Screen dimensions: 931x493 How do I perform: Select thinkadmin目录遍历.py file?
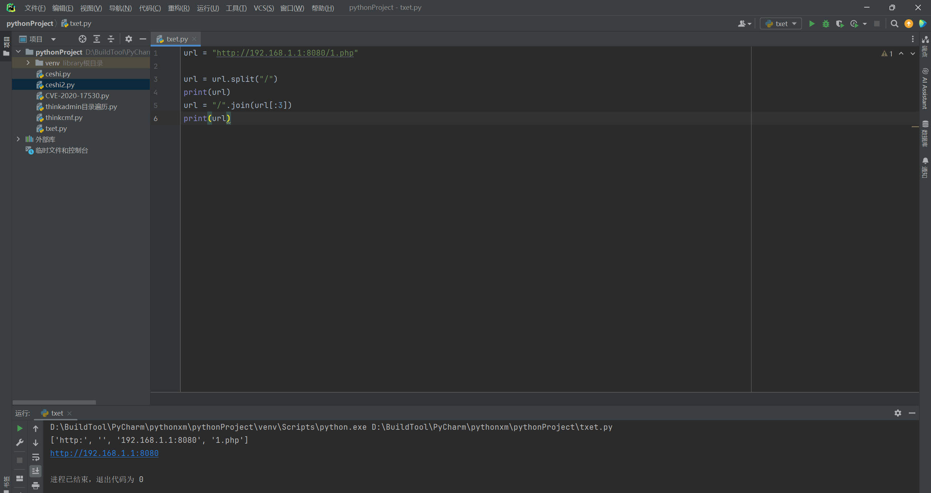[81, 107]
